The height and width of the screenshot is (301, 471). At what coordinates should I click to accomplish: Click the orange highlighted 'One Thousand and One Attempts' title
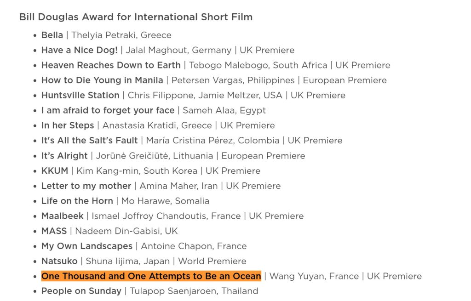(151, 276)
